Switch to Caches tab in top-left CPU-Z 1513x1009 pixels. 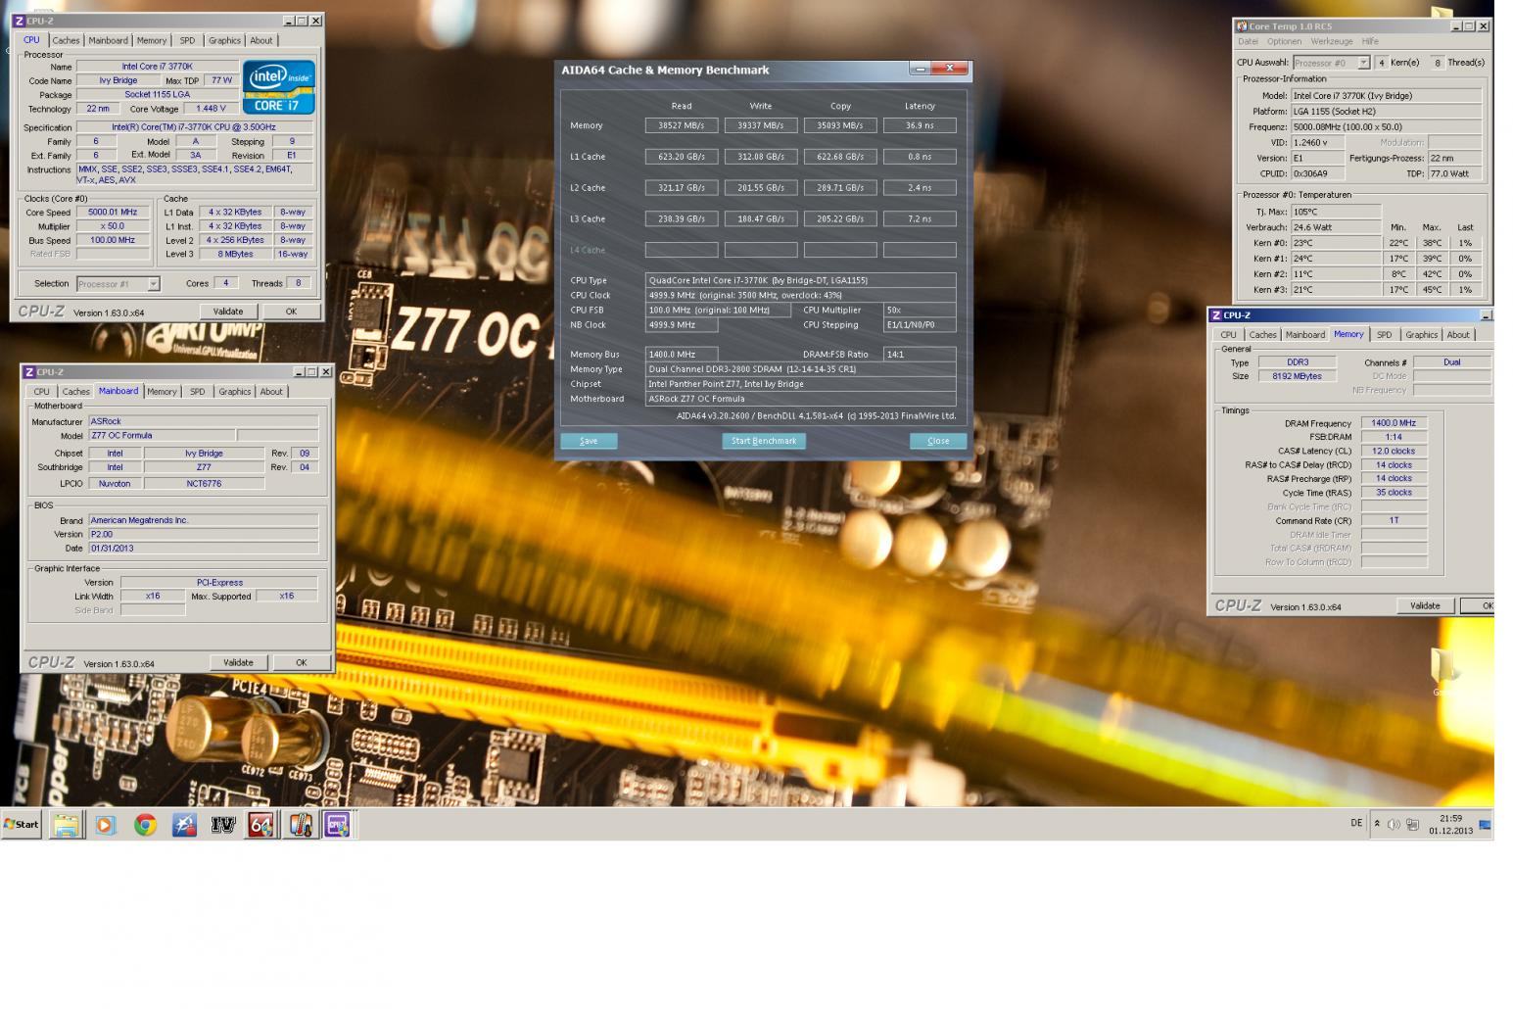(x=66, y=40)
